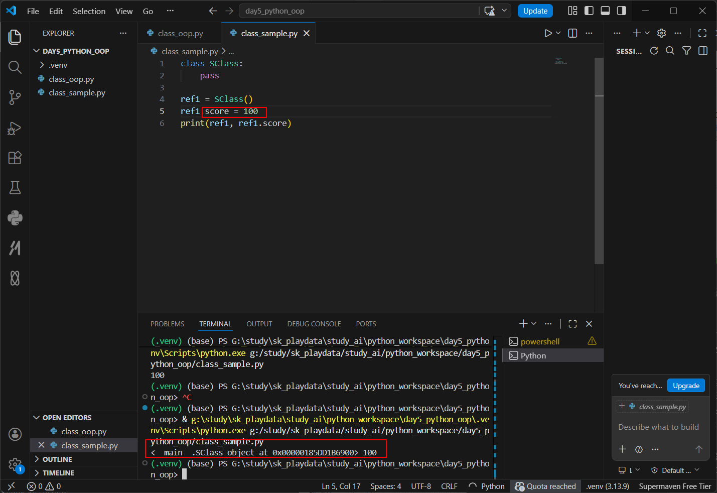
Task: Open the Copilot chat icon in title bar
Action: click(490, 11)
